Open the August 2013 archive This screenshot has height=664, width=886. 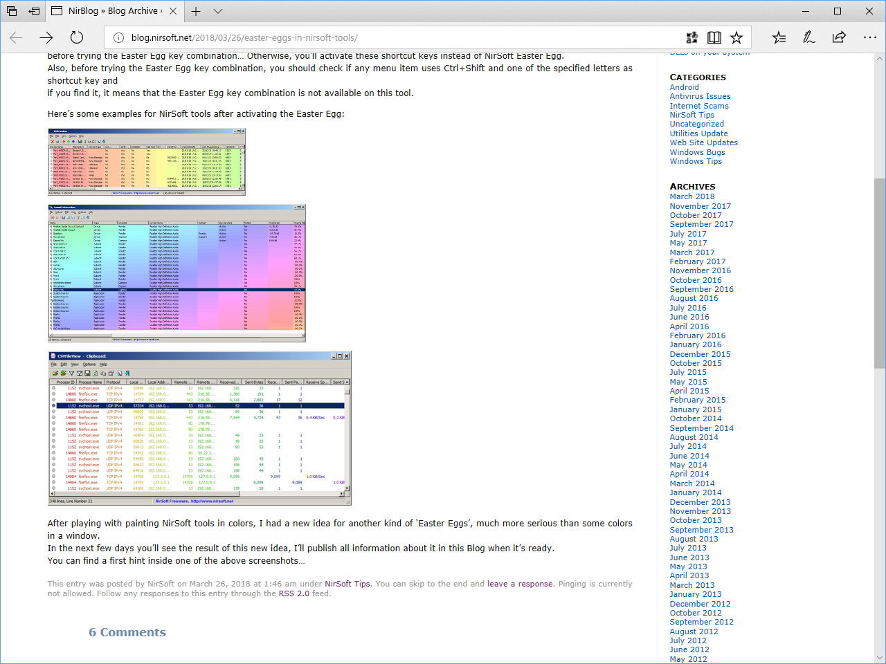(694, 539)
